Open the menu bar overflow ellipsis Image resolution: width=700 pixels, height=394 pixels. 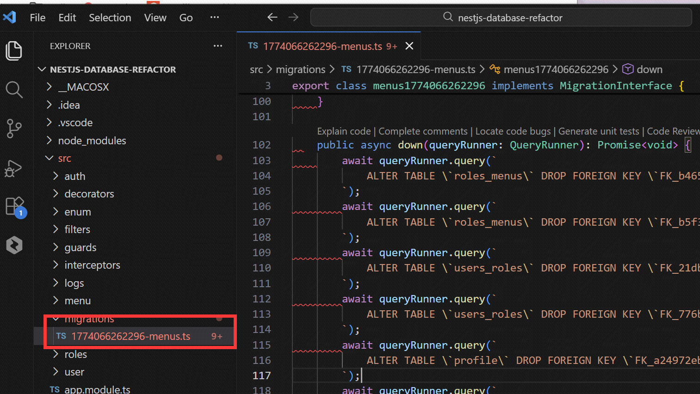click(215, 18)
